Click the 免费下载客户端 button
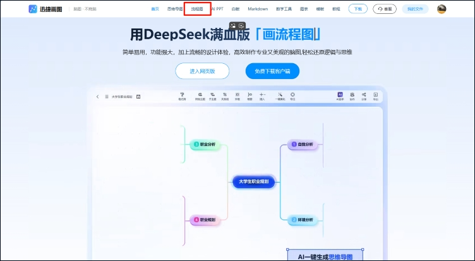The height and width of the screenshot is (261, 475). [x=272, y=71]
